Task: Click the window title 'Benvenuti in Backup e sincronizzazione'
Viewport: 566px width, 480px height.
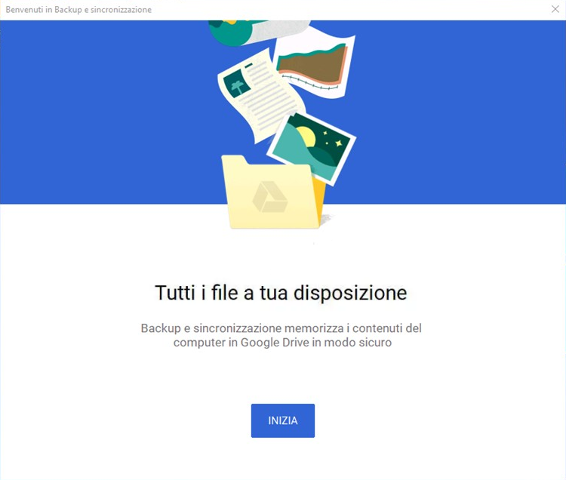Action: pyautogui.click(x=78, y=10)
